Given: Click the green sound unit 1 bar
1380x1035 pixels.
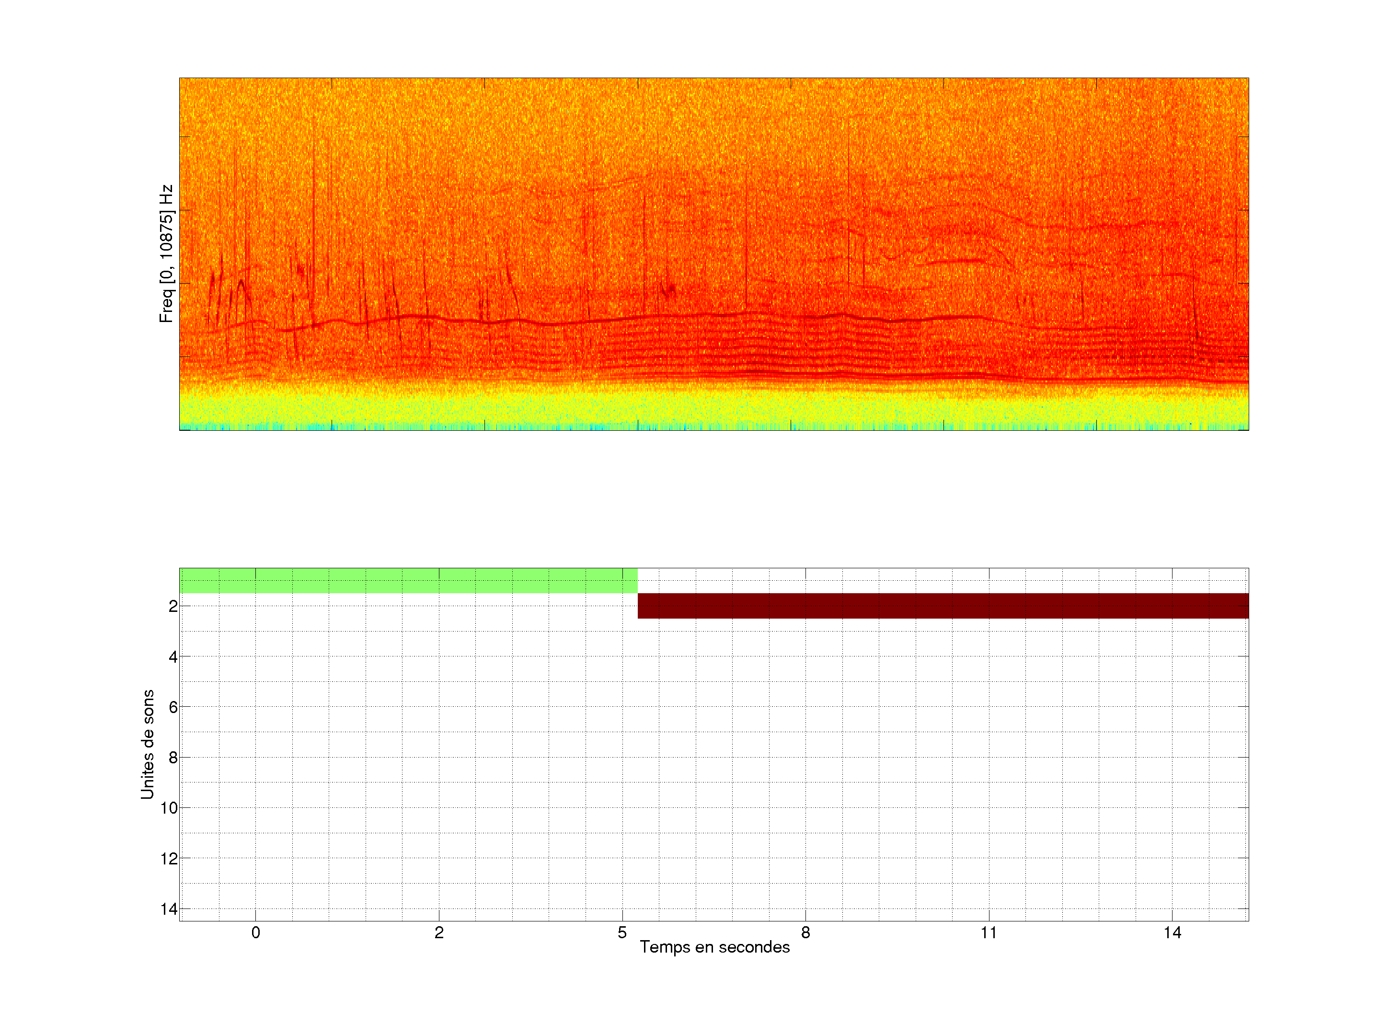Looking at the screenshot, I should [x=408, y=580].
